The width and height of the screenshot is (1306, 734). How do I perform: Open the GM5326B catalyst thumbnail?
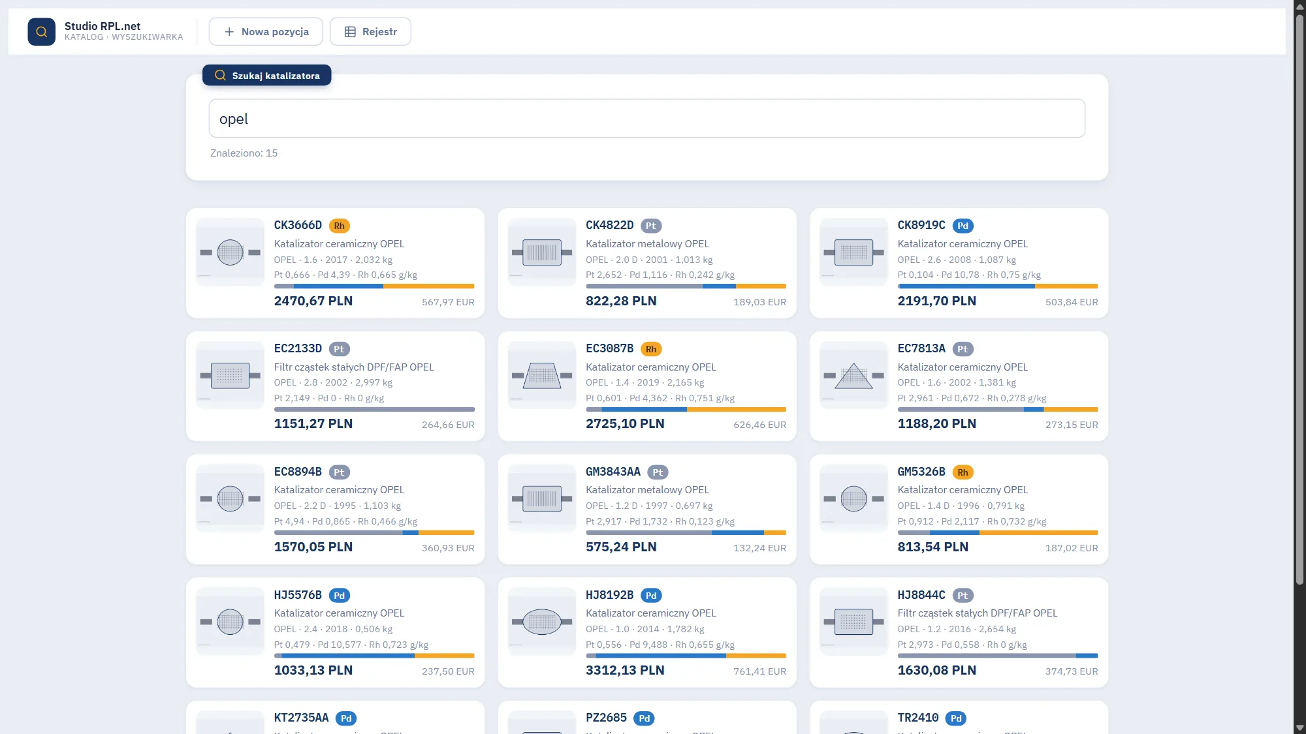(x=853, y=498)
